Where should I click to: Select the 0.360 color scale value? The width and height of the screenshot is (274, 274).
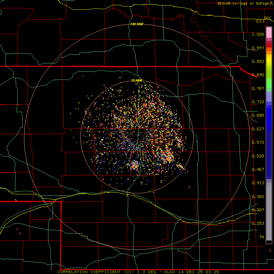[x=258, y=197]
